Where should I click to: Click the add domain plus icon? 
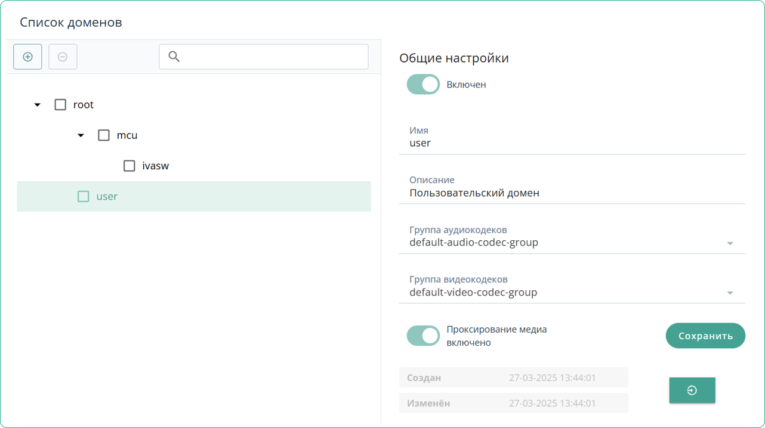click(27, 57)
